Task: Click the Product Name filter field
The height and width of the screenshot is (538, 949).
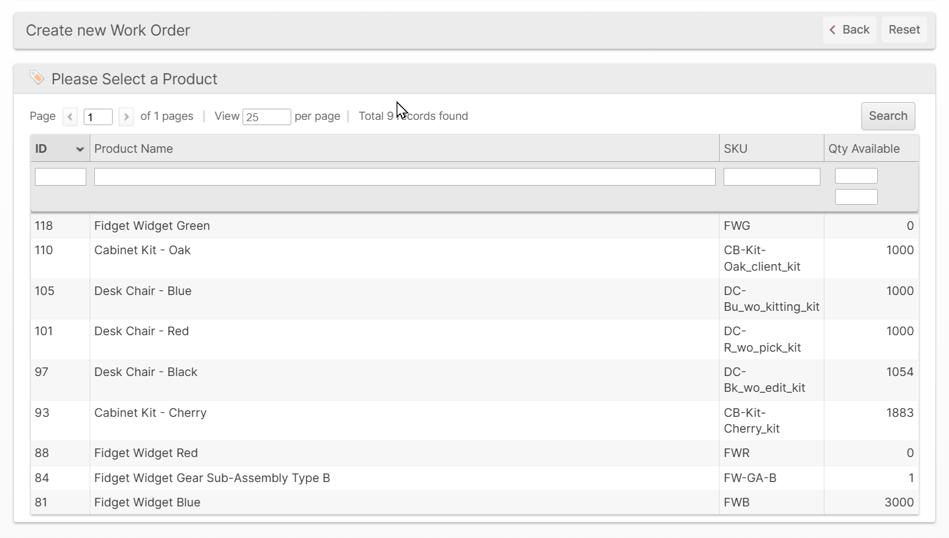Action: click(x=404, y=176)
